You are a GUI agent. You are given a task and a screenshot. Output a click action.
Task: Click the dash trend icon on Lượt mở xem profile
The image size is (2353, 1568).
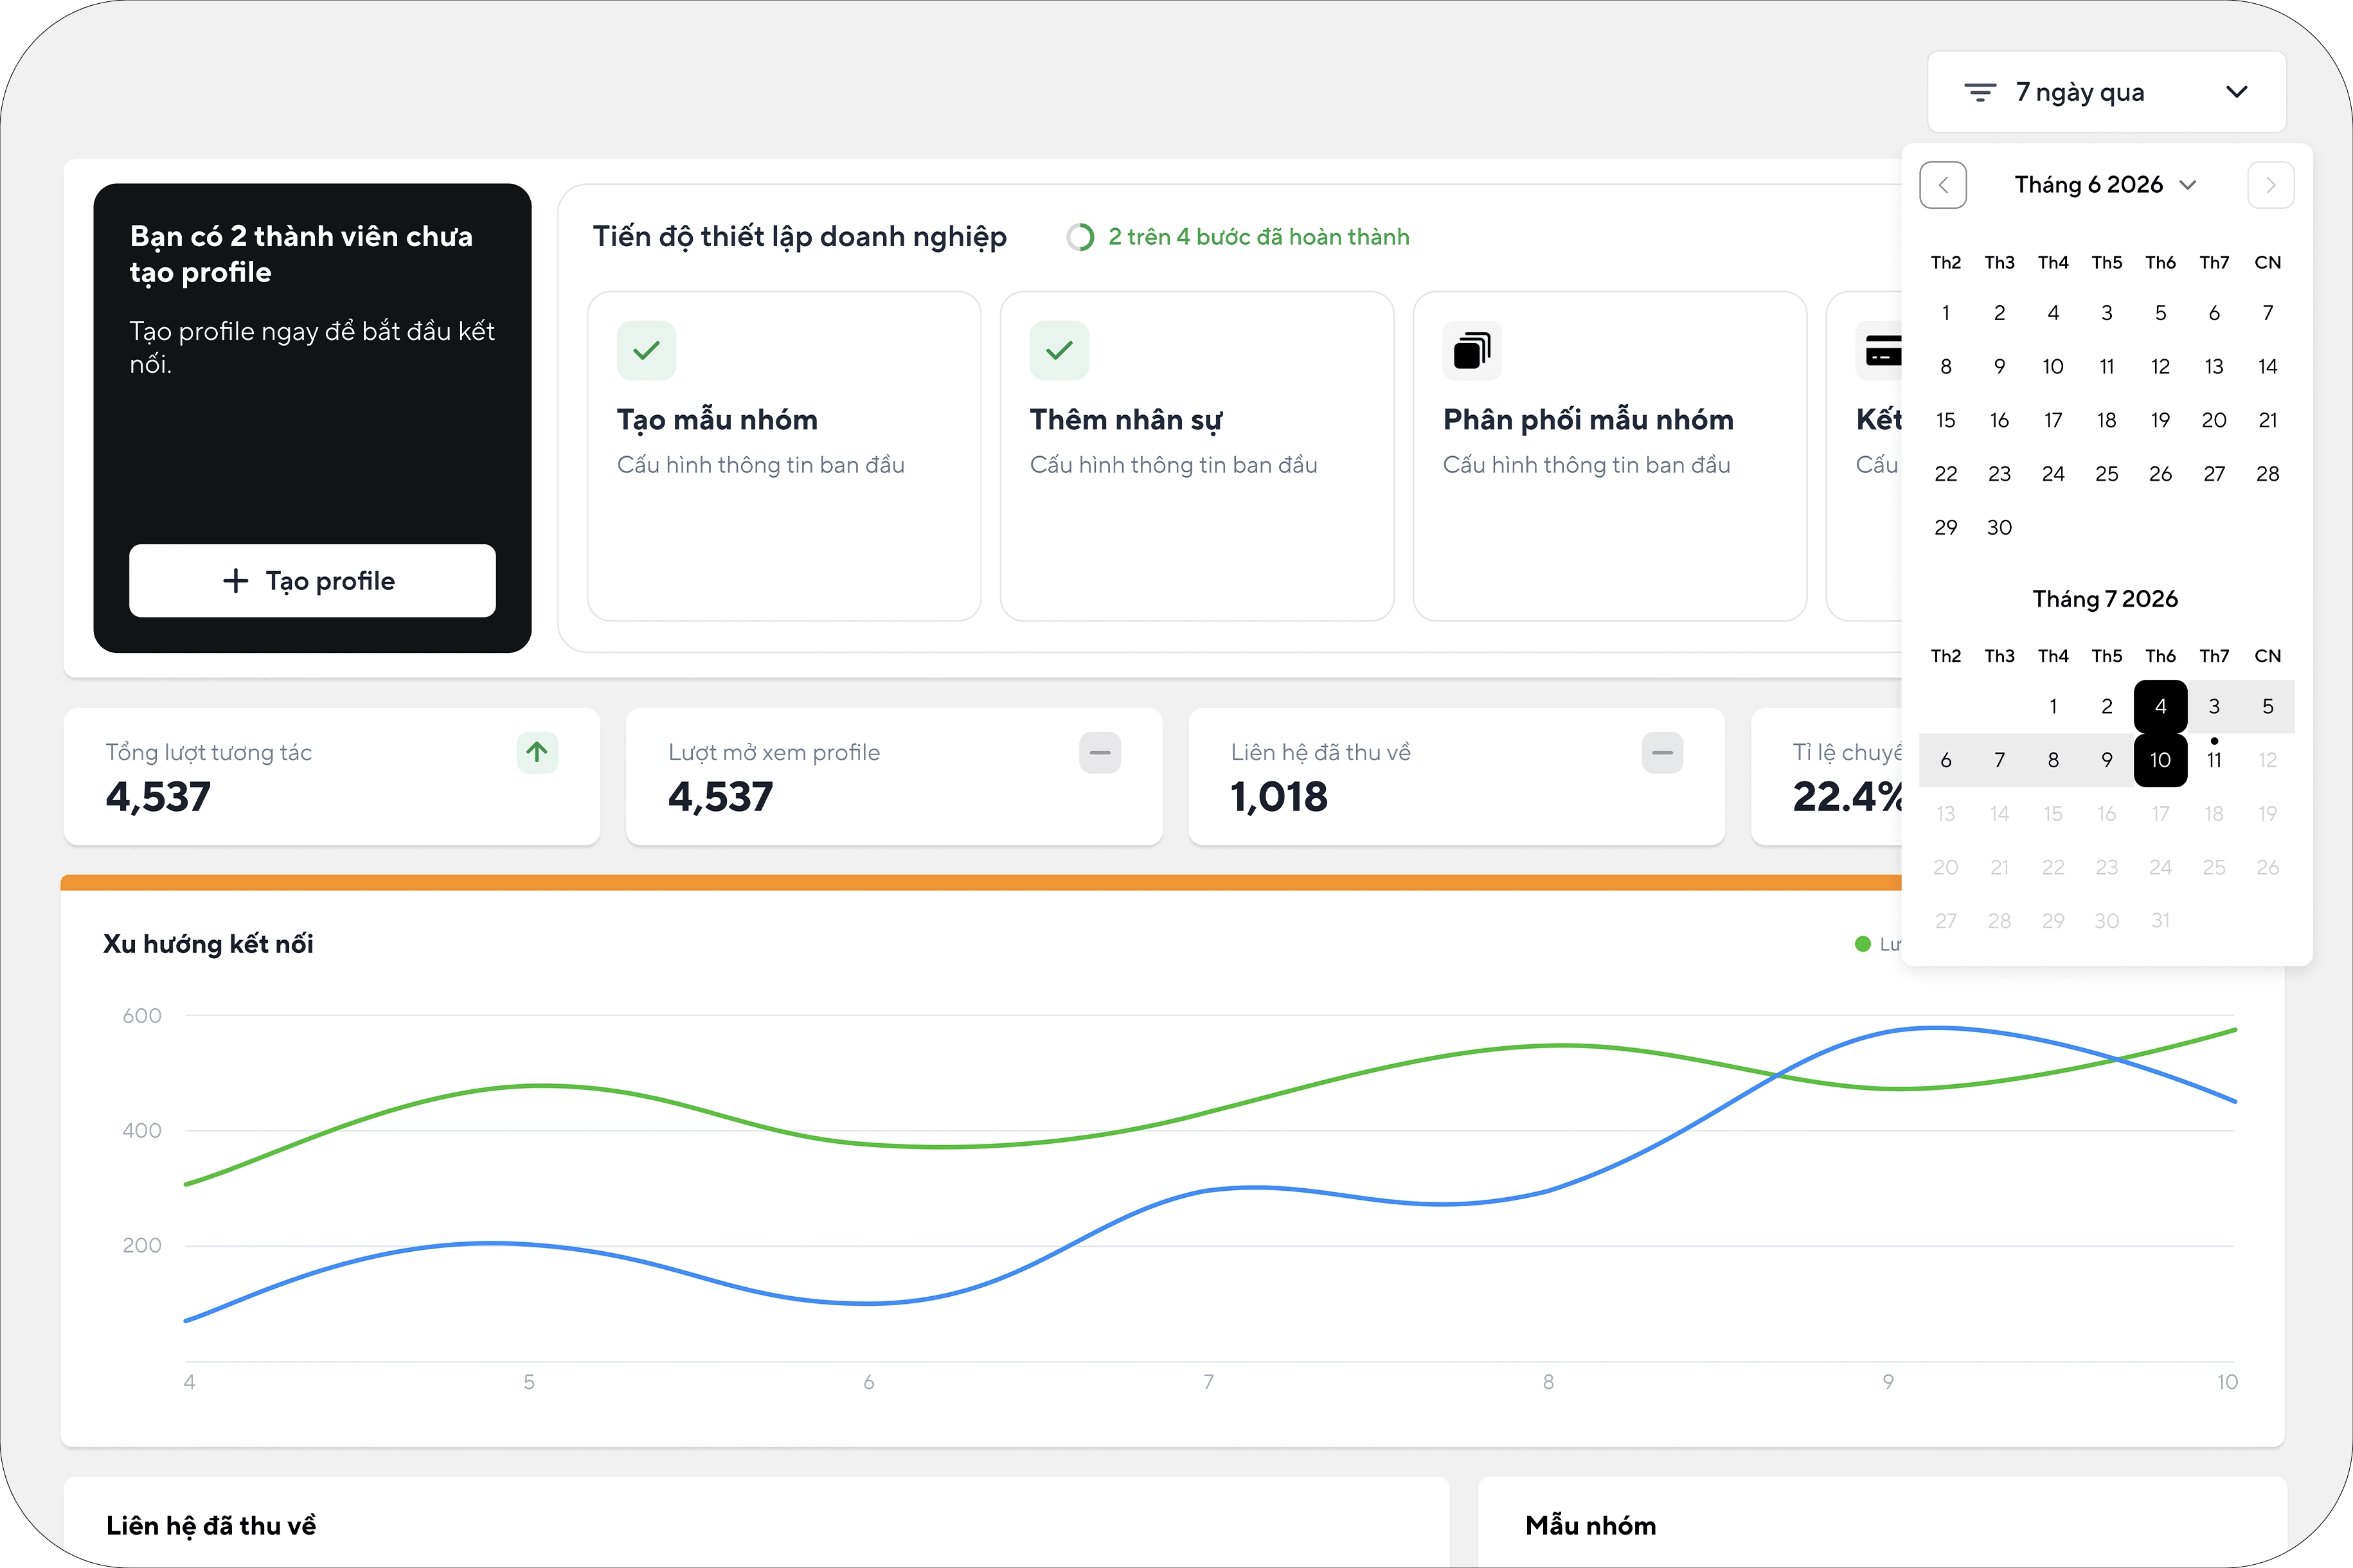1100,752
